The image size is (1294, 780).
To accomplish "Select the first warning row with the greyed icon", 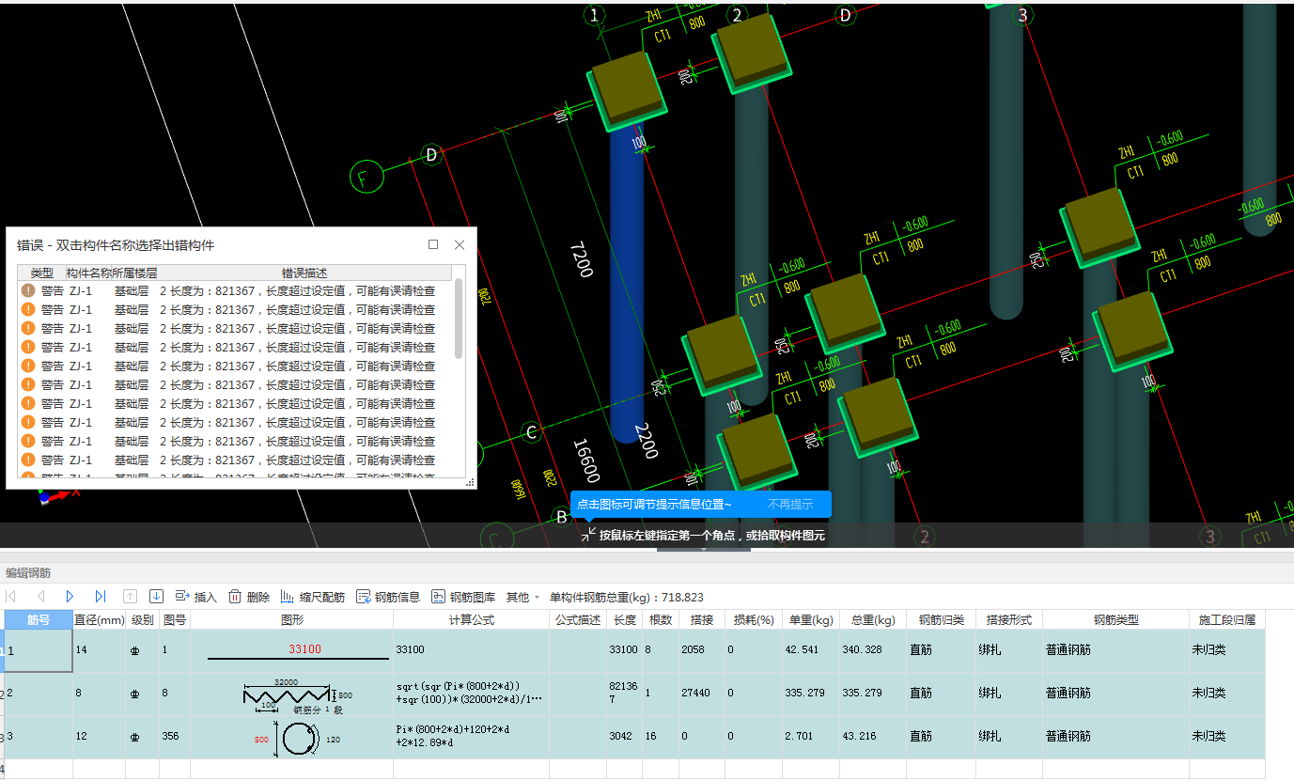I will (x=235, y=290).
